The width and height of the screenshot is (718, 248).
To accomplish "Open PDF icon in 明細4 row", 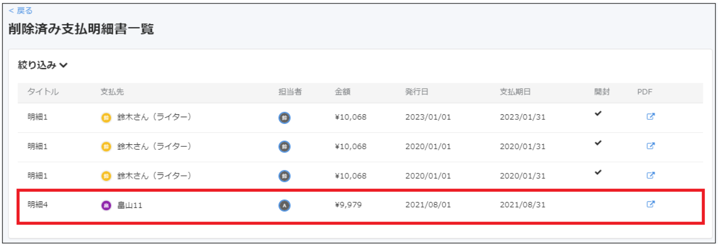I will tap(650, 204).
